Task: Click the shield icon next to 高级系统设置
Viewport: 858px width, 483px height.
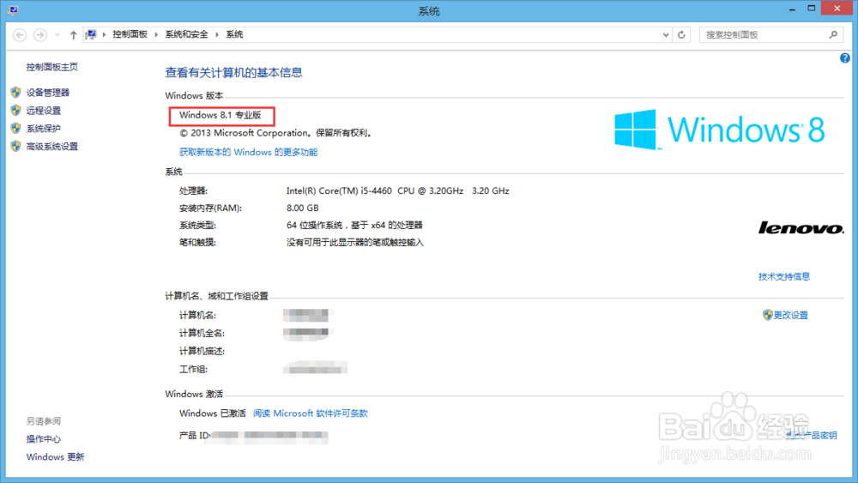Action: pyautogui.click(x=15, y=147)
